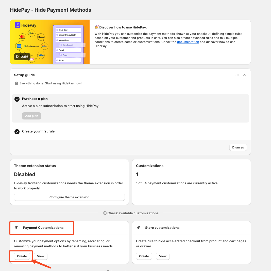Screen dimensions: 271x271
Task: View existing payment customizations
Action: tap(41, 256)
